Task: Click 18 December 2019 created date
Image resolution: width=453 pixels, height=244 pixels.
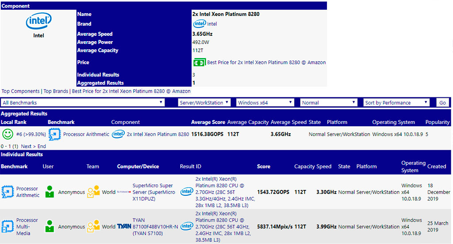Action: [x=438, y=192]
